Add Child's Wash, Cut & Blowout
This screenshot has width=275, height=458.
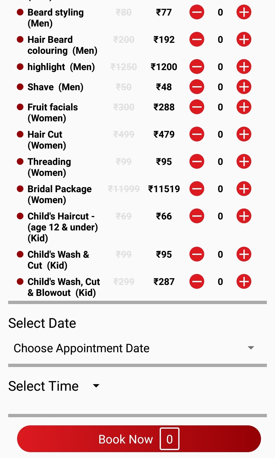(244, 282)
